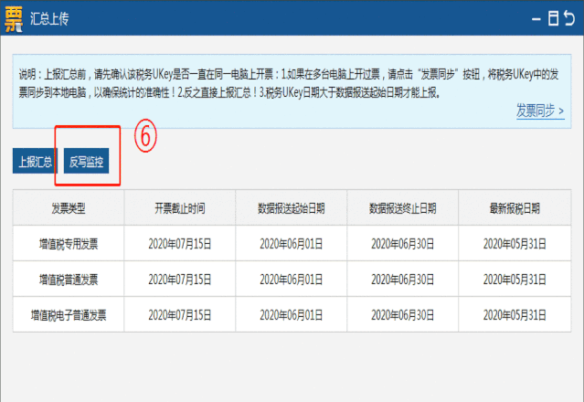Click the return arrow icon in title bar
This screenshot has width=584, height=402.
[571, 18]
